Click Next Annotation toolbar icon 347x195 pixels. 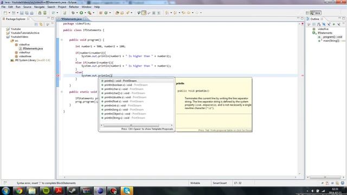point(167,13)
